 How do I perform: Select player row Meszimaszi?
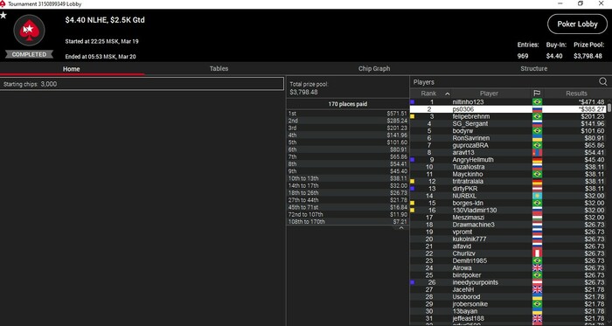pyautogui.click(x=509, y=218)
